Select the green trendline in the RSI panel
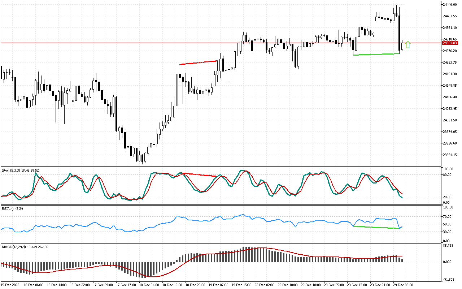This screenshot has height=289, width=462. pos(376,227)
